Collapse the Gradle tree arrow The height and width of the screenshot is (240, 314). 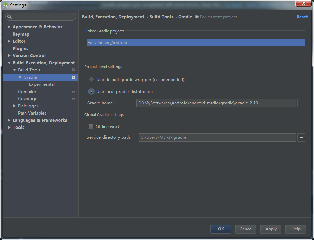pyautogui.click(x=20, y=77)
